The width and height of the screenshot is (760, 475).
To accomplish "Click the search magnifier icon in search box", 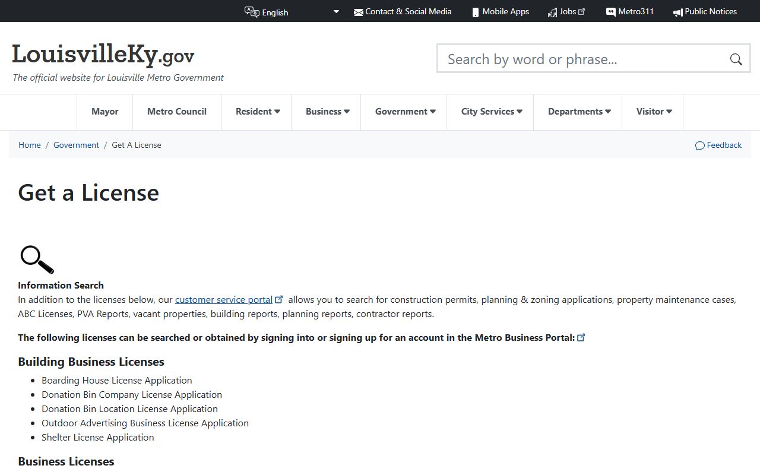I will click(x=736, y=59).
